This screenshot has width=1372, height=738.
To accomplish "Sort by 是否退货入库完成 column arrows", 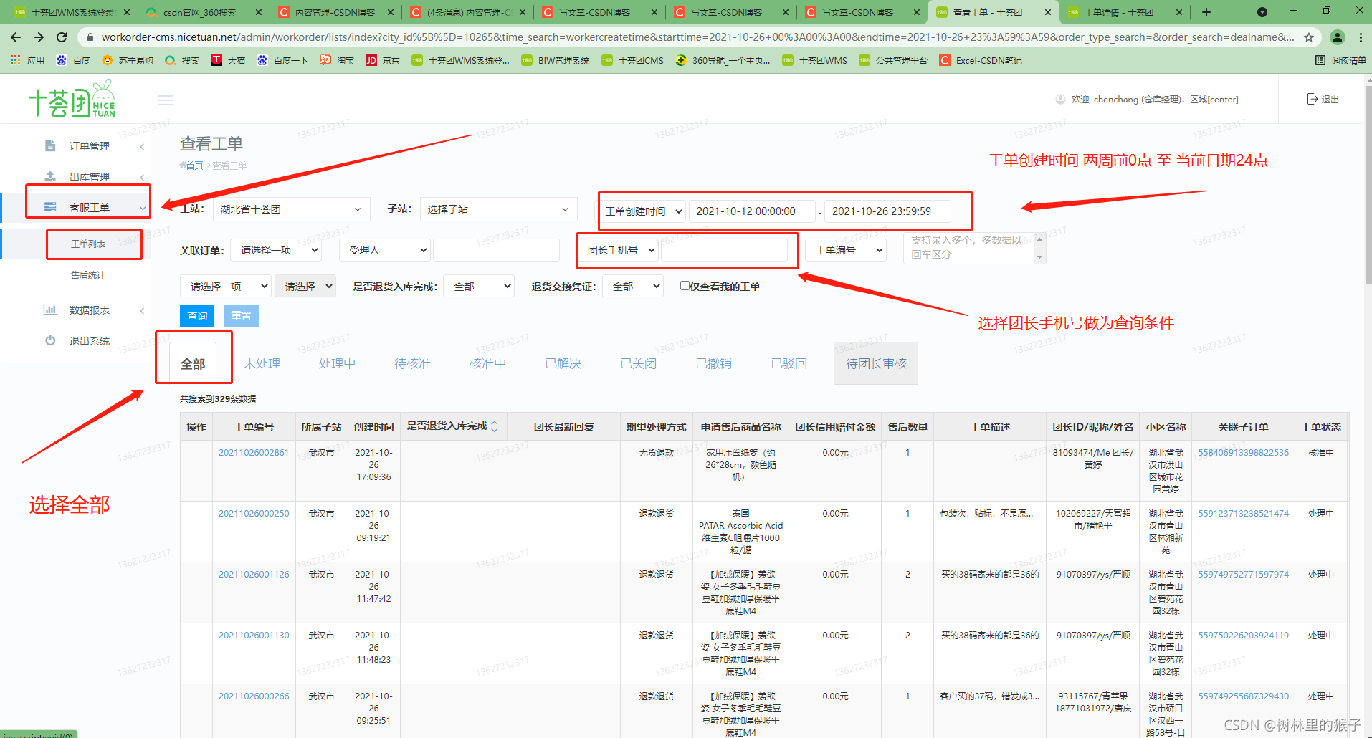I will 495,426.
